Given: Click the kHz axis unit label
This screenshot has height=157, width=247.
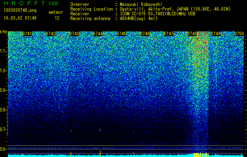Looking at the screenshot, I should [4, 32].
